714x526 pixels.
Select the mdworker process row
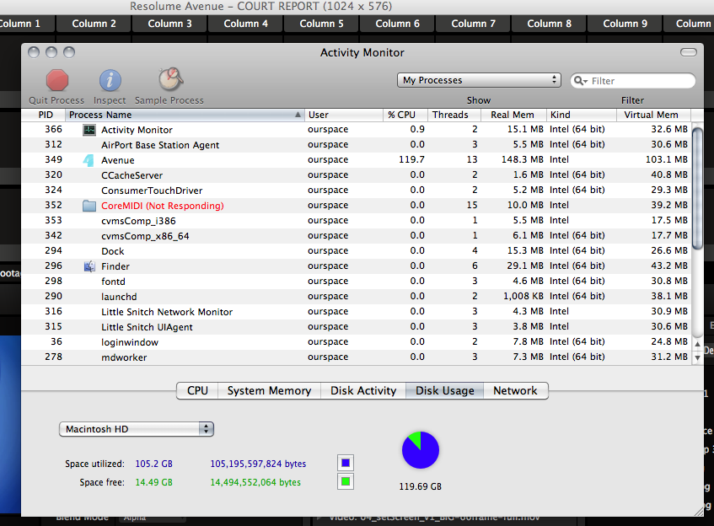(356, 357)
